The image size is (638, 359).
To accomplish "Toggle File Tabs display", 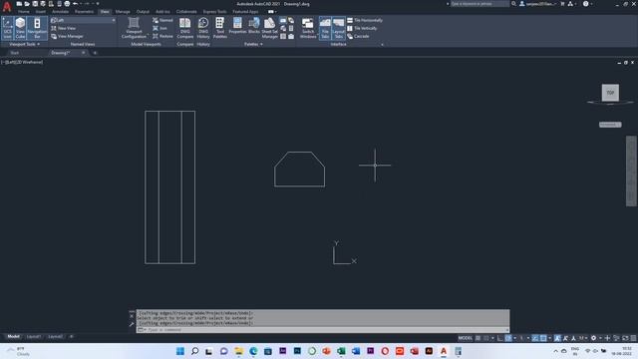I will click(325, 28).
